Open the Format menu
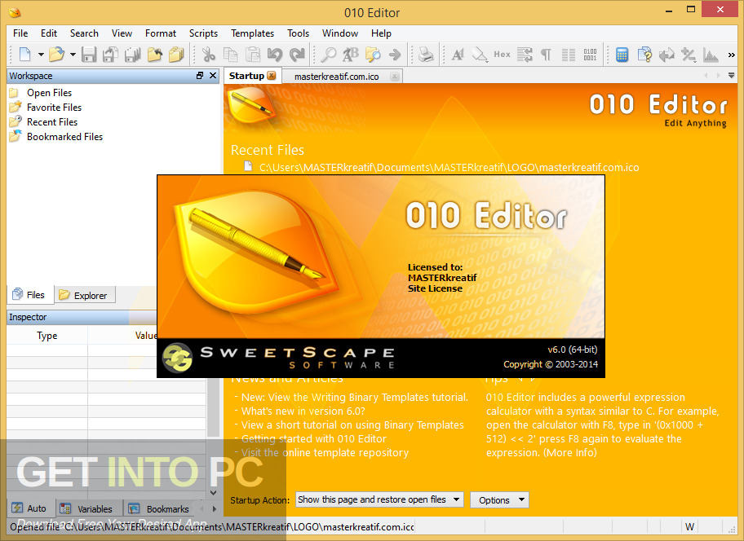Viewport: 744px width, 541px height. click(161, 33)
